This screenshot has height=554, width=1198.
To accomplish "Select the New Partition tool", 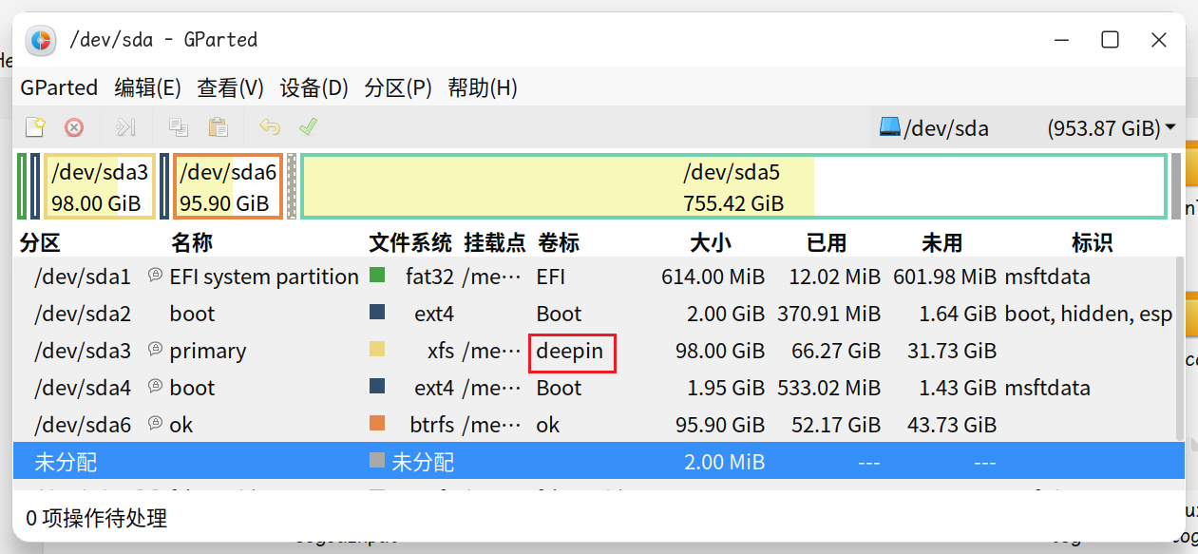I will [35, 126].
